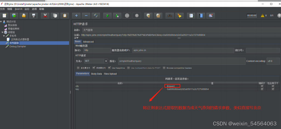The width and height of the screenshot is (281, 129).
Task: Save the test plan with the floppy icon
Action: click(x=33, y=16)
